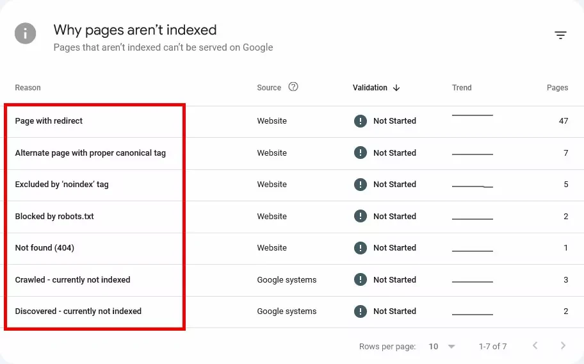Open Discovered - currently not indexed row
The image size is (584, 364).
coord(78,311)
